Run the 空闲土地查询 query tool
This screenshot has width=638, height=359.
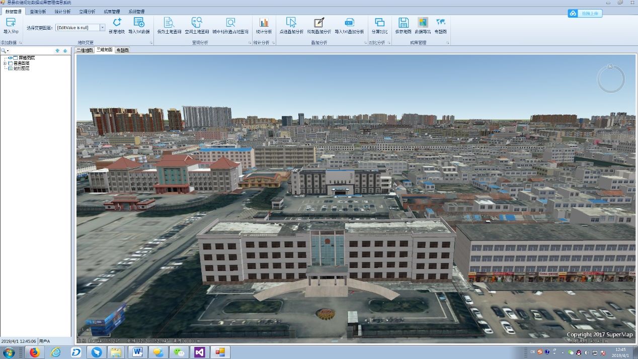pyautogui.click(x=197, y=23)
